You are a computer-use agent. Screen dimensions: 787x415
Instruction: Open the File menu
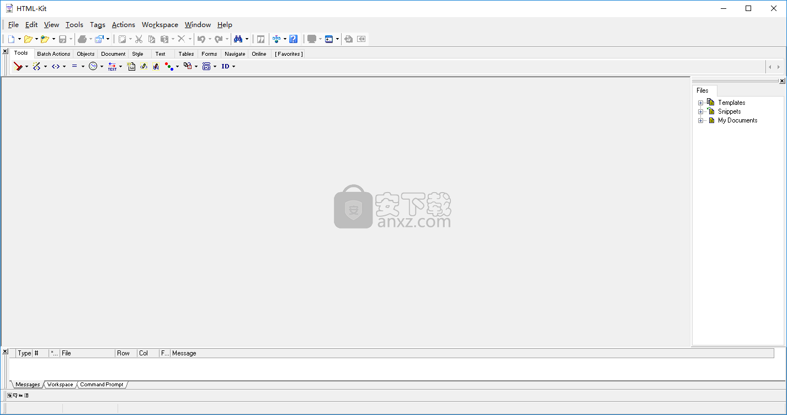pos(13,25)
